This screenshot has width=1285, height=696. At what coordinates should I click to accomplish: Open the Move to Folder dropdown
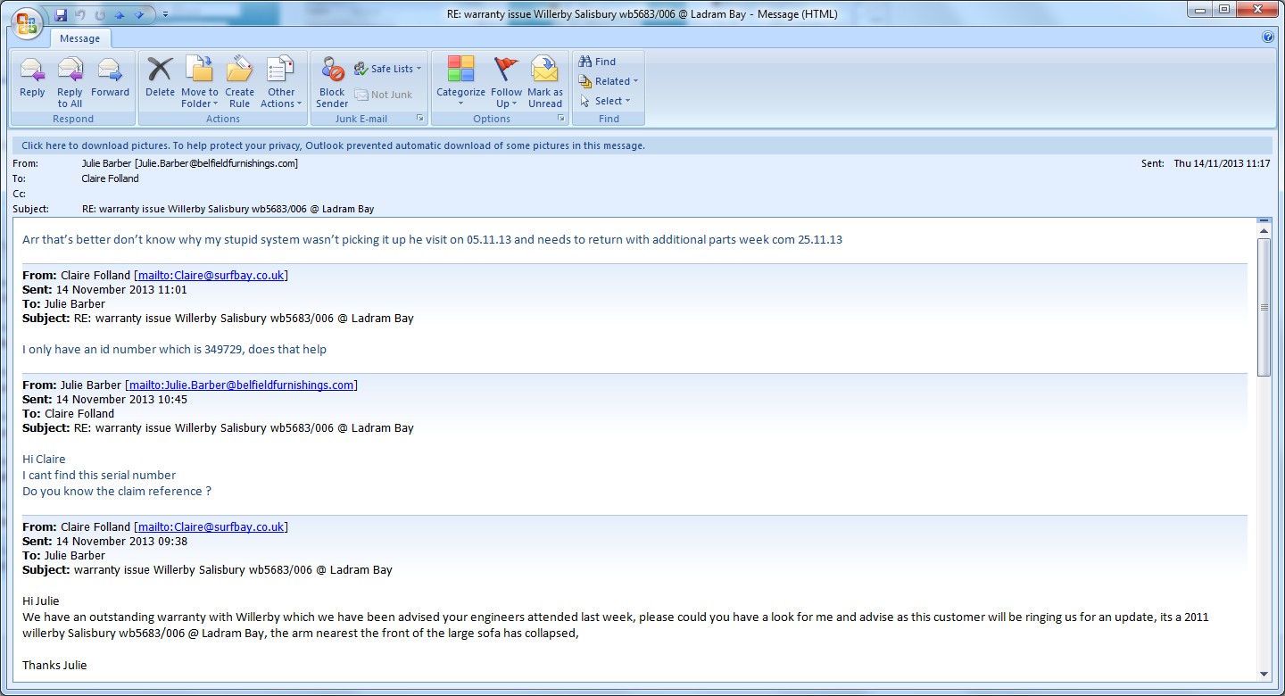click(x=199, y=80)
